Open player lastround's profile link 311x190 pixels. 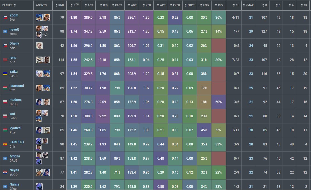[17, 86]
